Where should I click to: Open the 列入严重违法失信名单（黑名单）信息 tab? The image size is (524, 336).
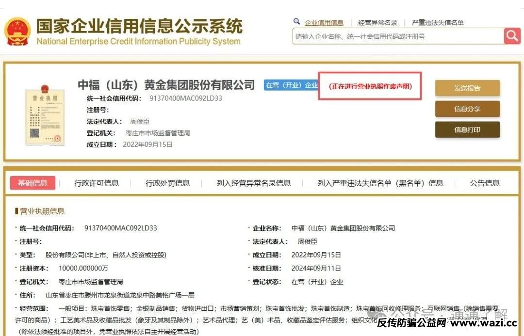click(380, 183)
